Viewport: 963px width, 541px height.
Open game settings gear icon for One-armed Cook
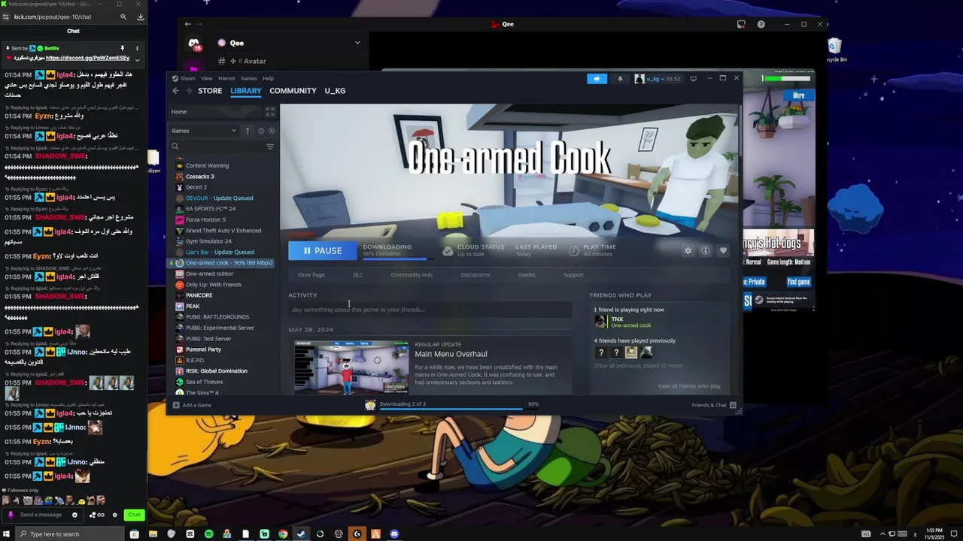688,251
